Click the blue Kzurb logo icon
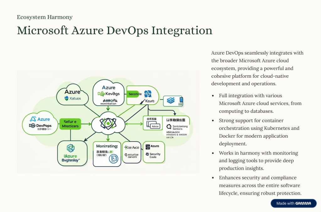 [x=147, y=93]
